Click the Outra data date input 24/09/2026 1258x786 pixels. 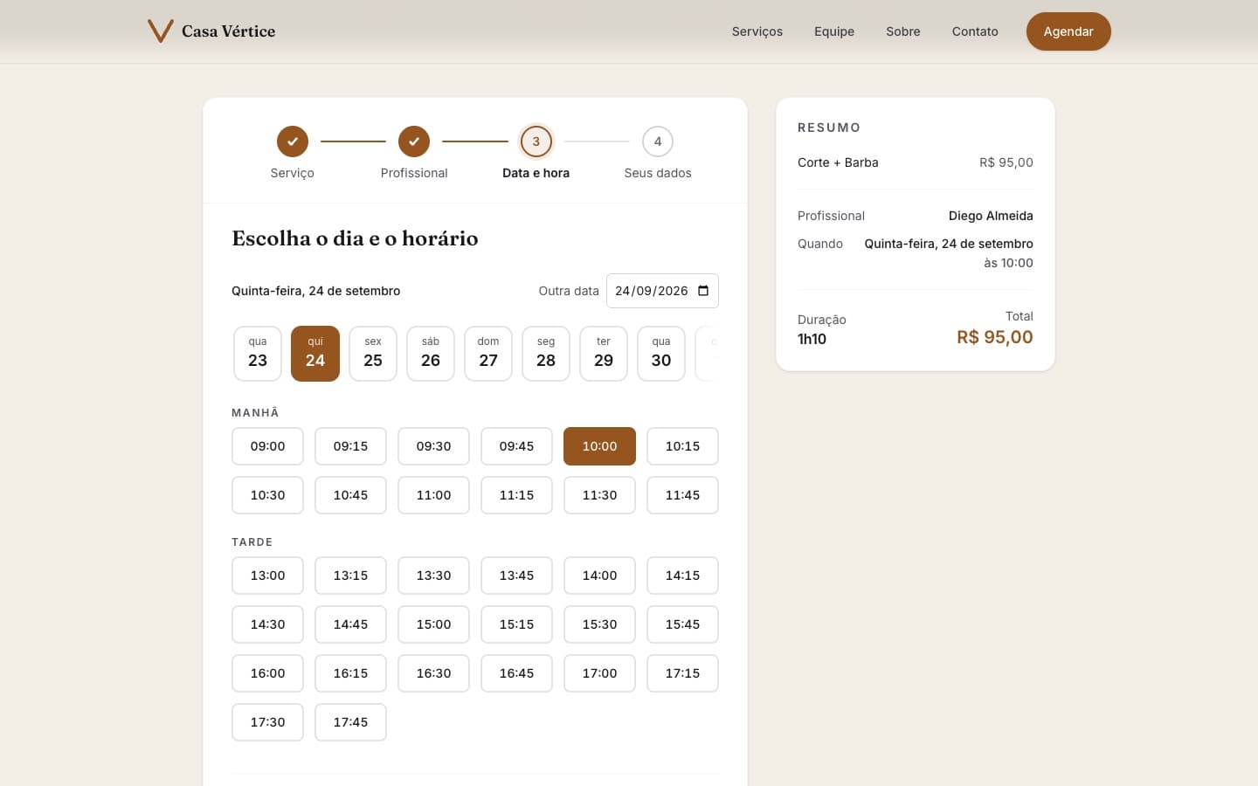(x=662, y=291)
